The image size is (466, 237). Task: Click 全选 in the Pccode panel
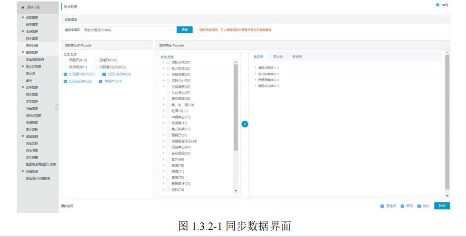coord(66,54)
